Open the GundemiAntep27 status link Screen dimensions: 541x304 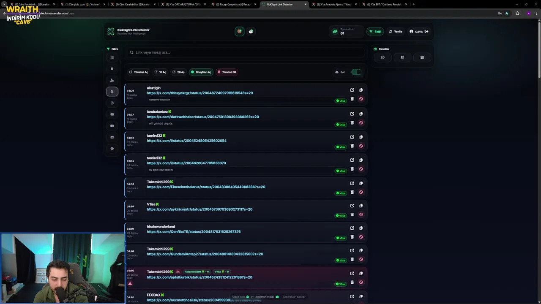[205, 254]
